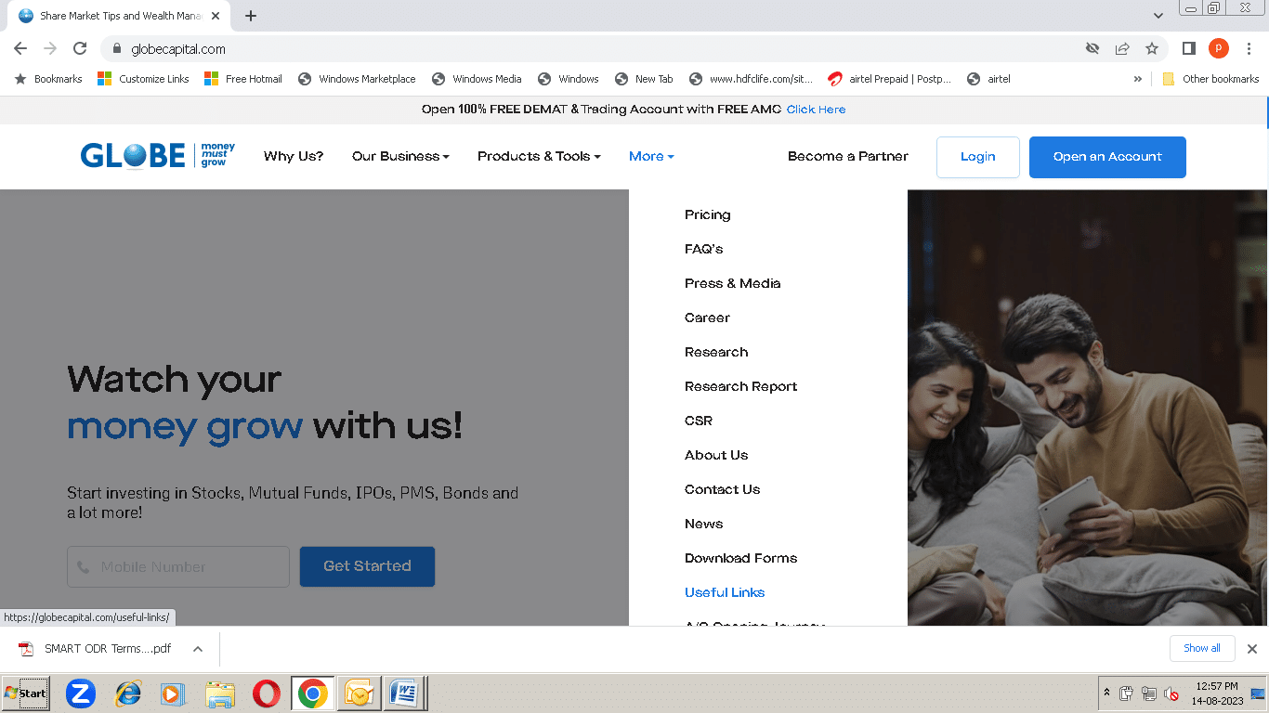Open News menu entry
The image size is (1269, 713).
703,524
